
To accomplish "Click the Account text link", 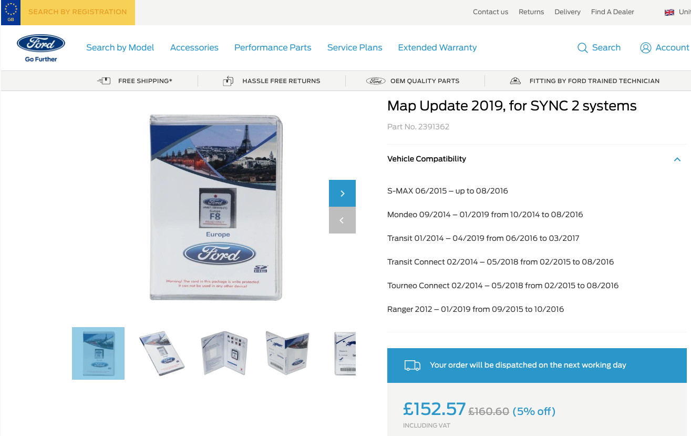I will pos(672,47).
